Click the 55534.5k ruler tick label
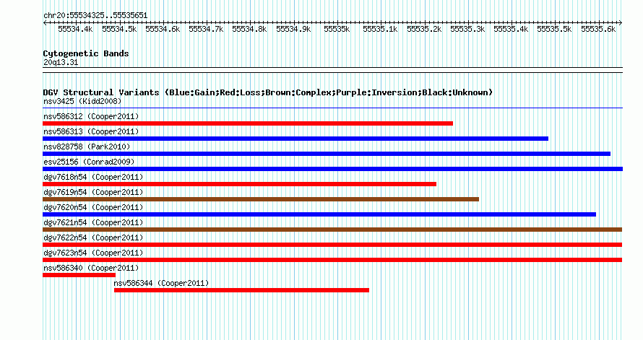This screenshot has width=643, height=340. 119,29
